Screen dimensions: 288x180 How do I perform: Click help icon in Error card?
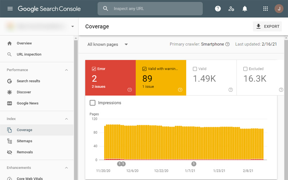[130, 90]
